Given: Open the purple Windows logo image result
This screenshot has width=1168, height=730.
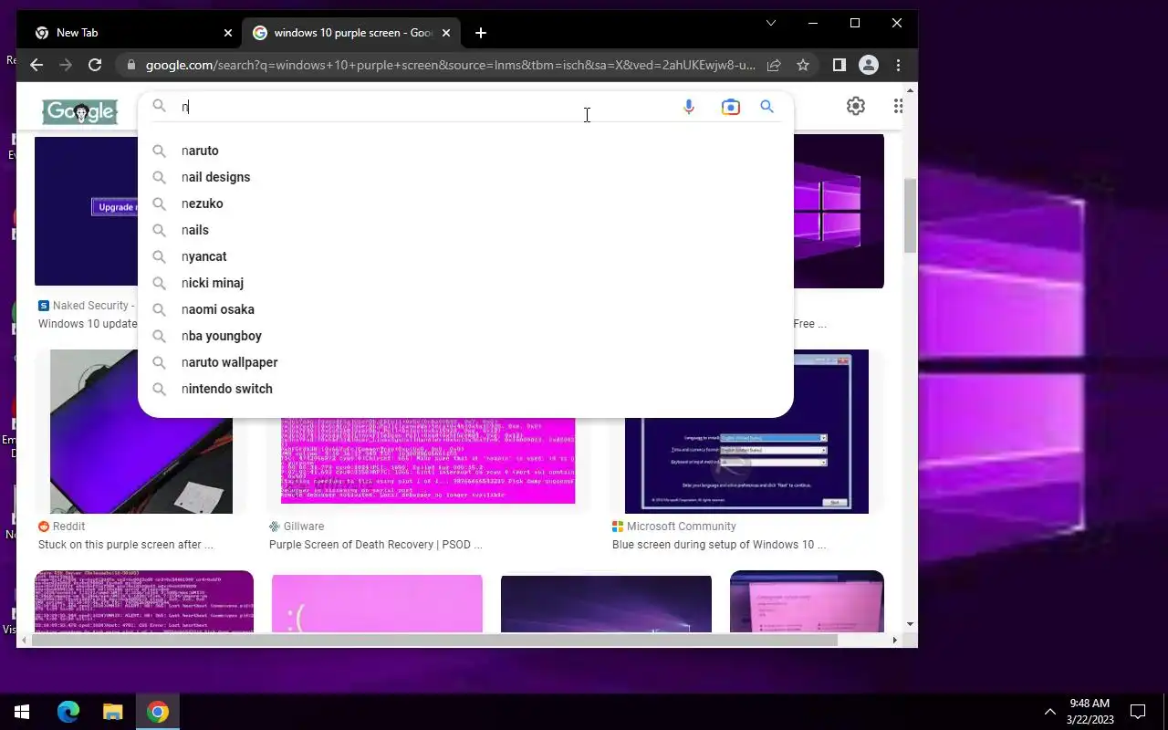Looking at the screenshot, I should point(839,211).
